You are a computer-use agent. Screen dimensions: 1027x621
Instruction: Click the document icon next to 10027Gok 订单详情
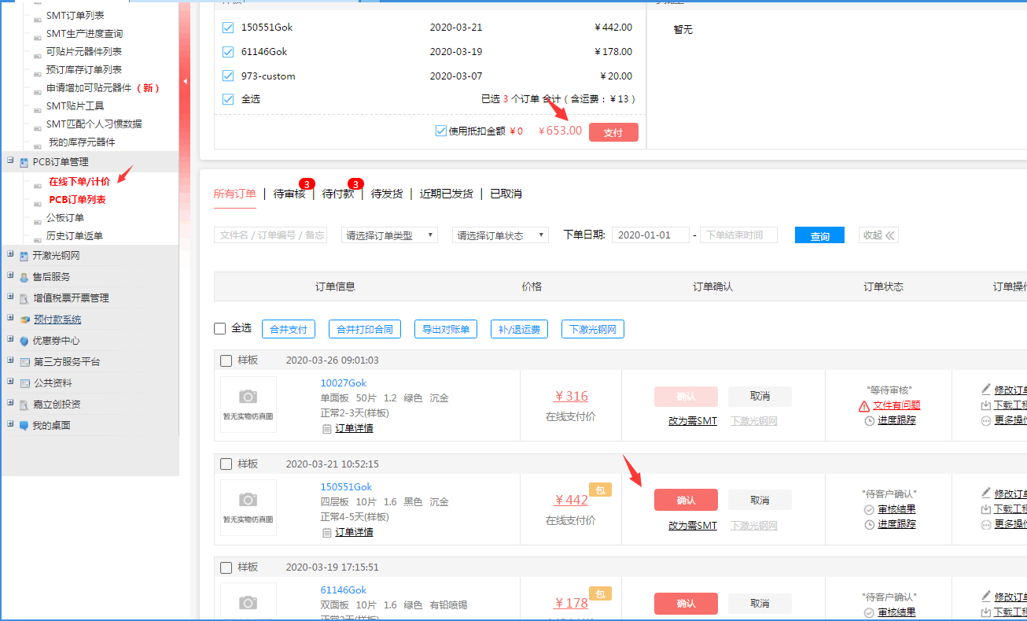tap(327, 429)
